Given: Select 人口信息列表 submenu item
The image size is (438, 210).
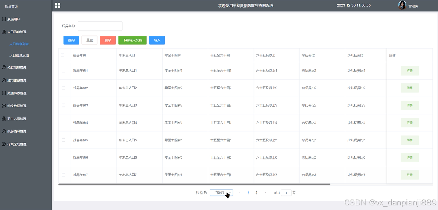Looking at the screenshot, I should coord(19,44).
